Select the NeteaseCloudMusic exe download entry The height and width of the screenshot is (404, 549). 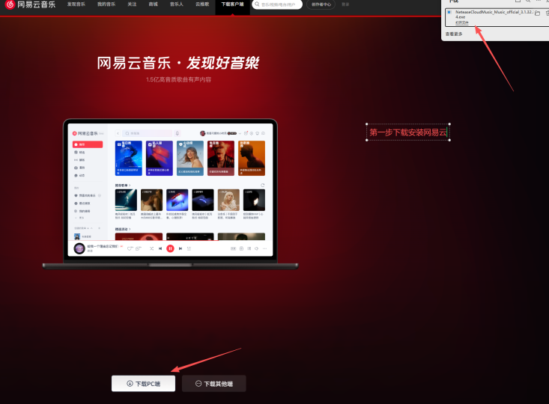click(x=497, y=17)
